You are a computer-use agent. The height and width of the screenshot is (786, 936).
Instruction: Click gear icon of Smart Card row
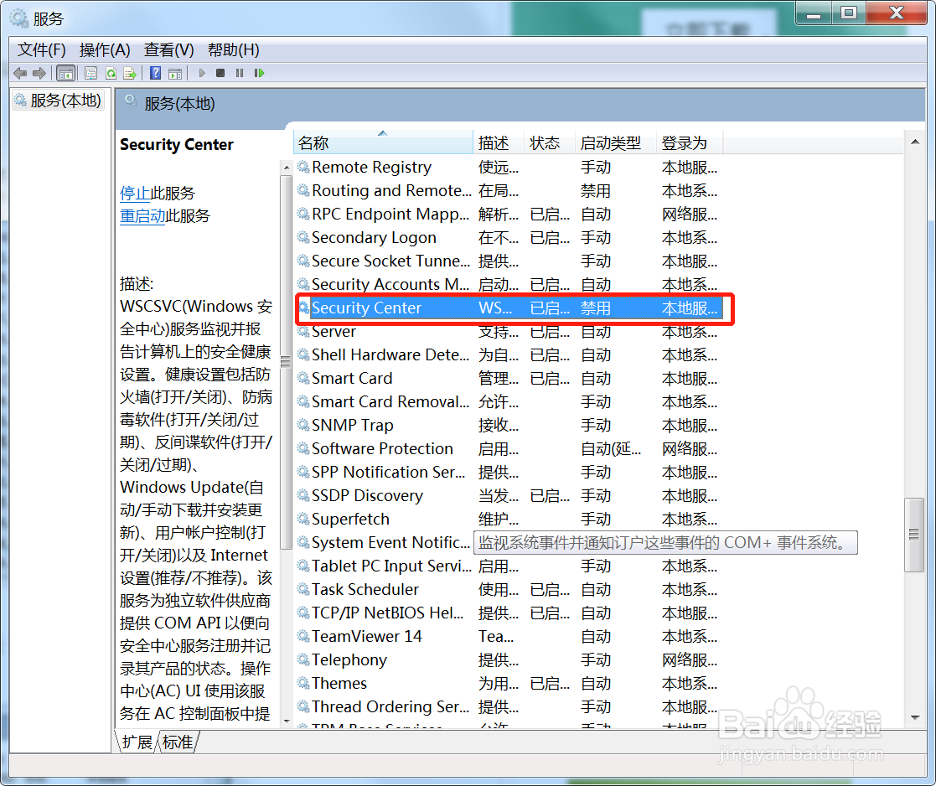pos(303,378)
